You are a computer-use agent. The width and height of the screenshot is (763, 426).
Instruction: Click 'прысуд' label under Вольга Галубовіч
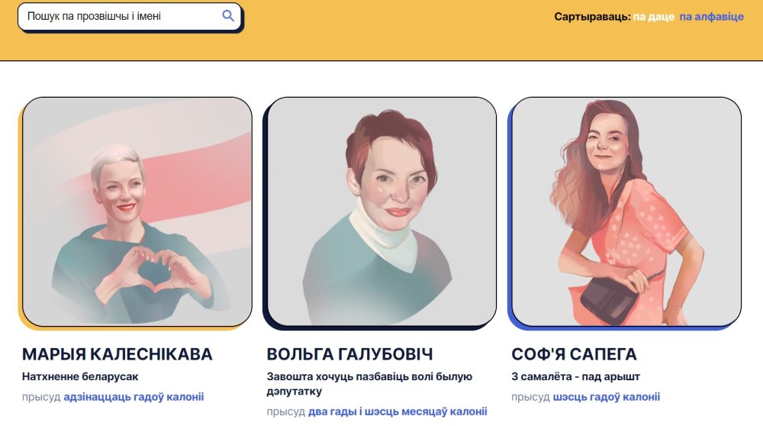(x=285, y=411)
